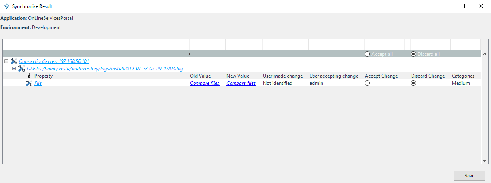Click the wrench icon beside File
The width and height of the screenshot is (491, 183).
click(x=29, y=83)
